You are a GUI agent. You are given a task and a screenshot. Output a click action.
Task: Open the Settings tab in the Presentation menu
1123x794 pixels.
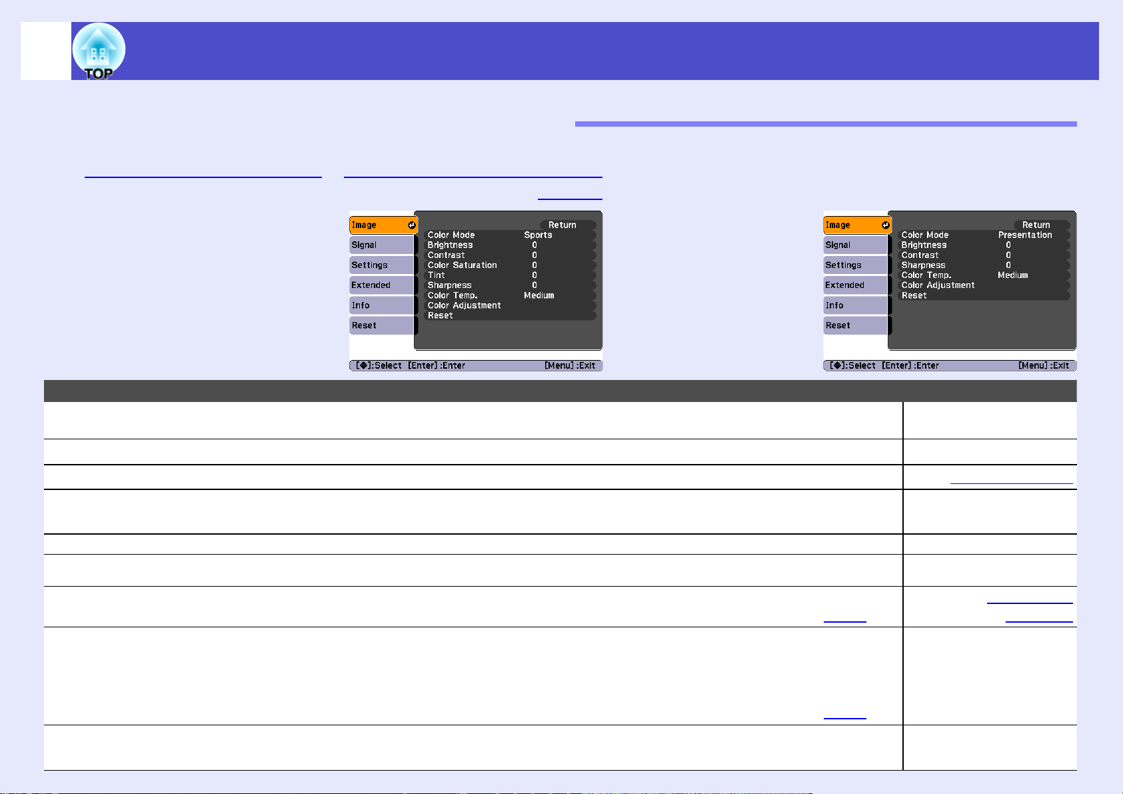(x=856, y=265)
